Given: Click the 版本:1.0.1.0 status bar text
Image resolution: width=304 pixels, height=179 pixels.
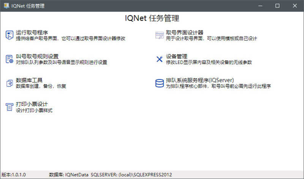Looking at the screenshot, I should tap(14, 174).
